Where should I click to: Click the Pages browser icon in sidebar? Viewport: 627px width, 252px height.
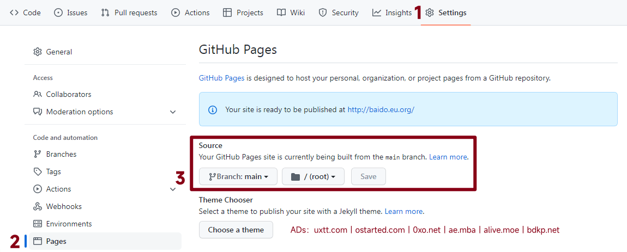pos(37,241)
